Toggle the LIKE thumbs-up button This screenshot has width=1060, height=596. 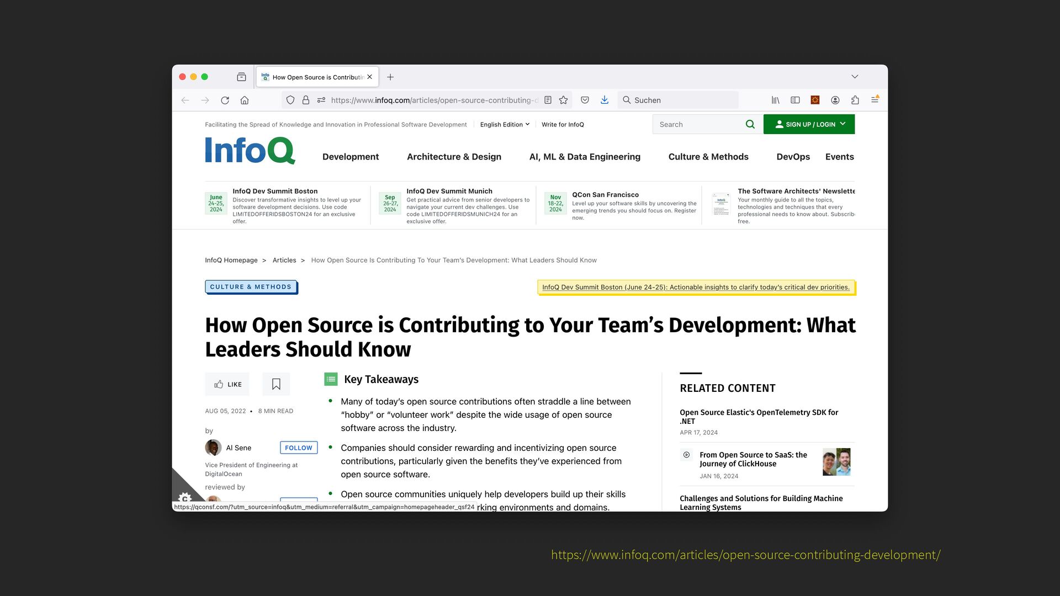pyautogui.click(x=227, y=384)
